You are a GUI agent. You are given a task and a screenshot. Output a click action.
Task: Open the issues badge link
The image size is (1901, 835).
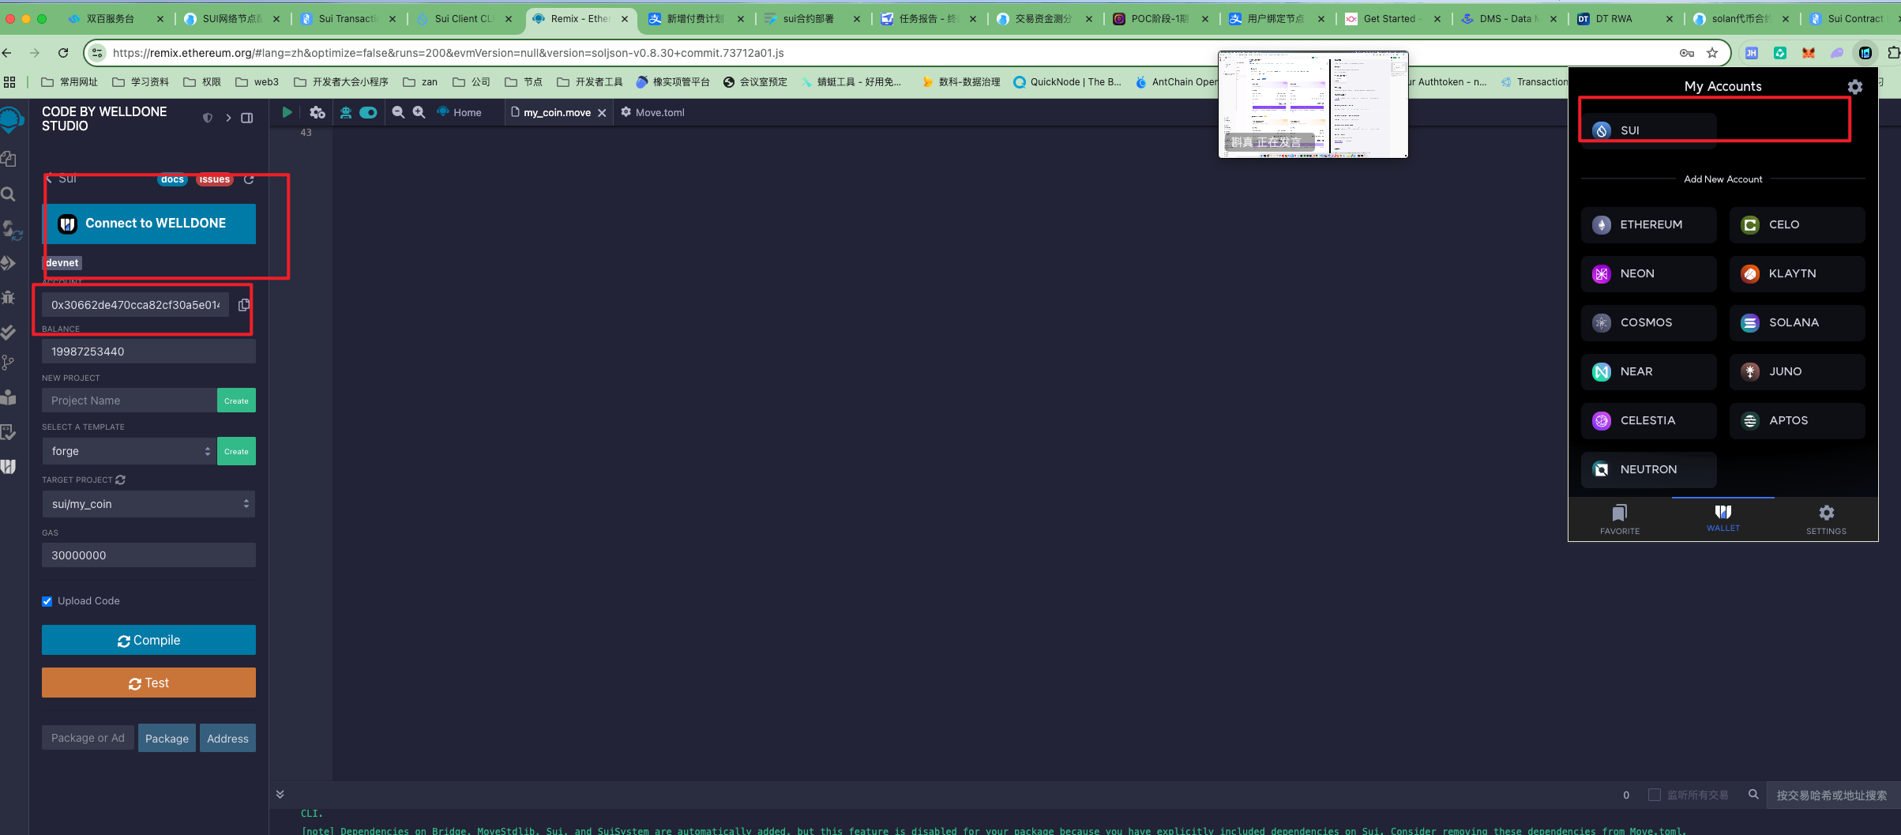[x=214, y=179]
